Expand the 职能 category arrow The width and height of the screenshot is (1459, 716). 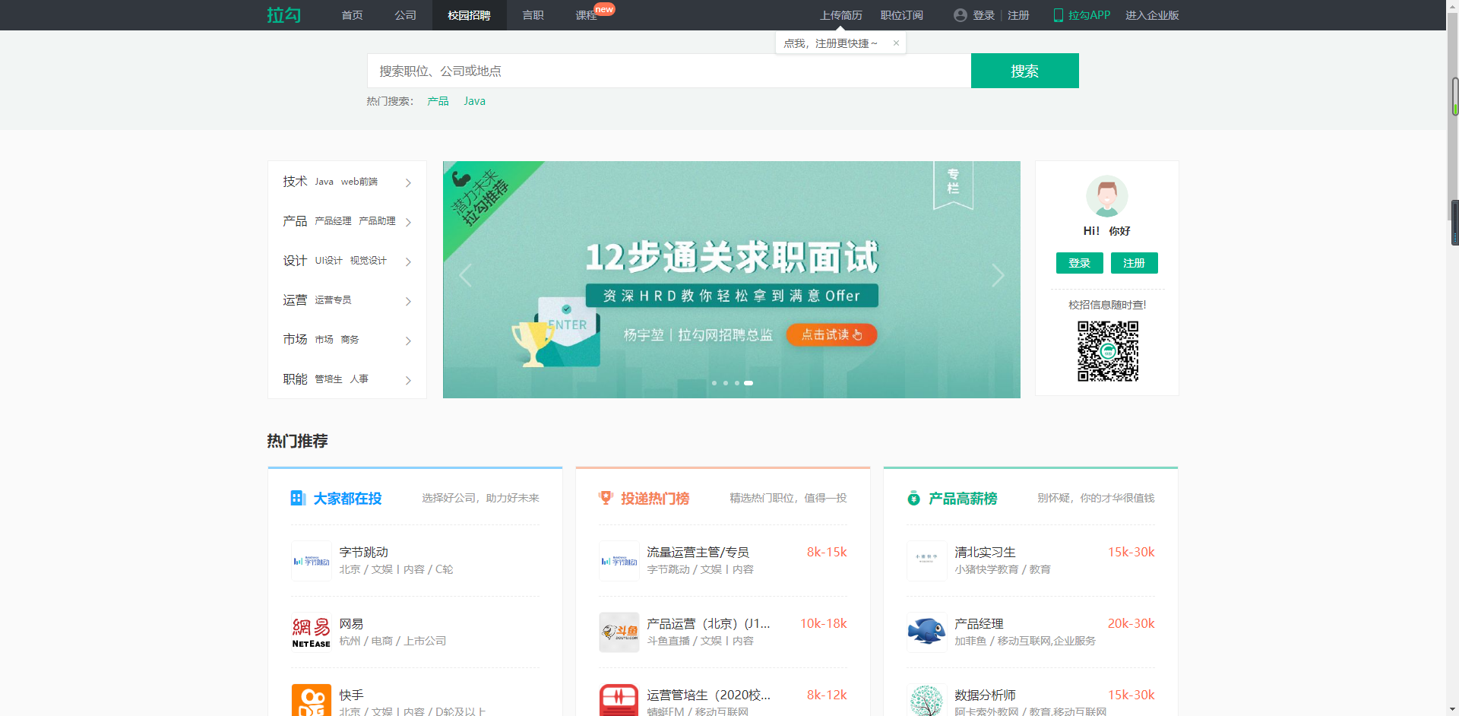pyautogui.click(x=408, y=381)
